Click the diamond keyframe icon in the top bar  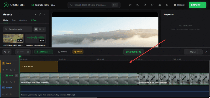click(152, 5)
